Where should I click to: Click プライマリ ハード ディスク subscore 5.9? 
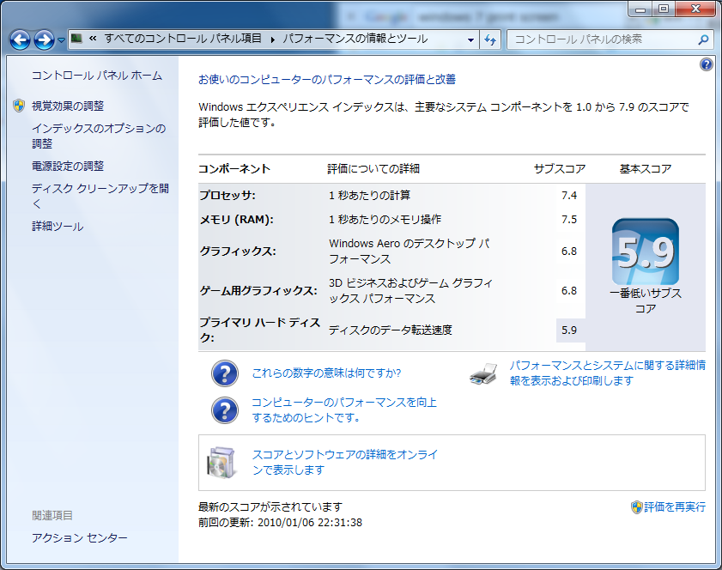(569, 330)
